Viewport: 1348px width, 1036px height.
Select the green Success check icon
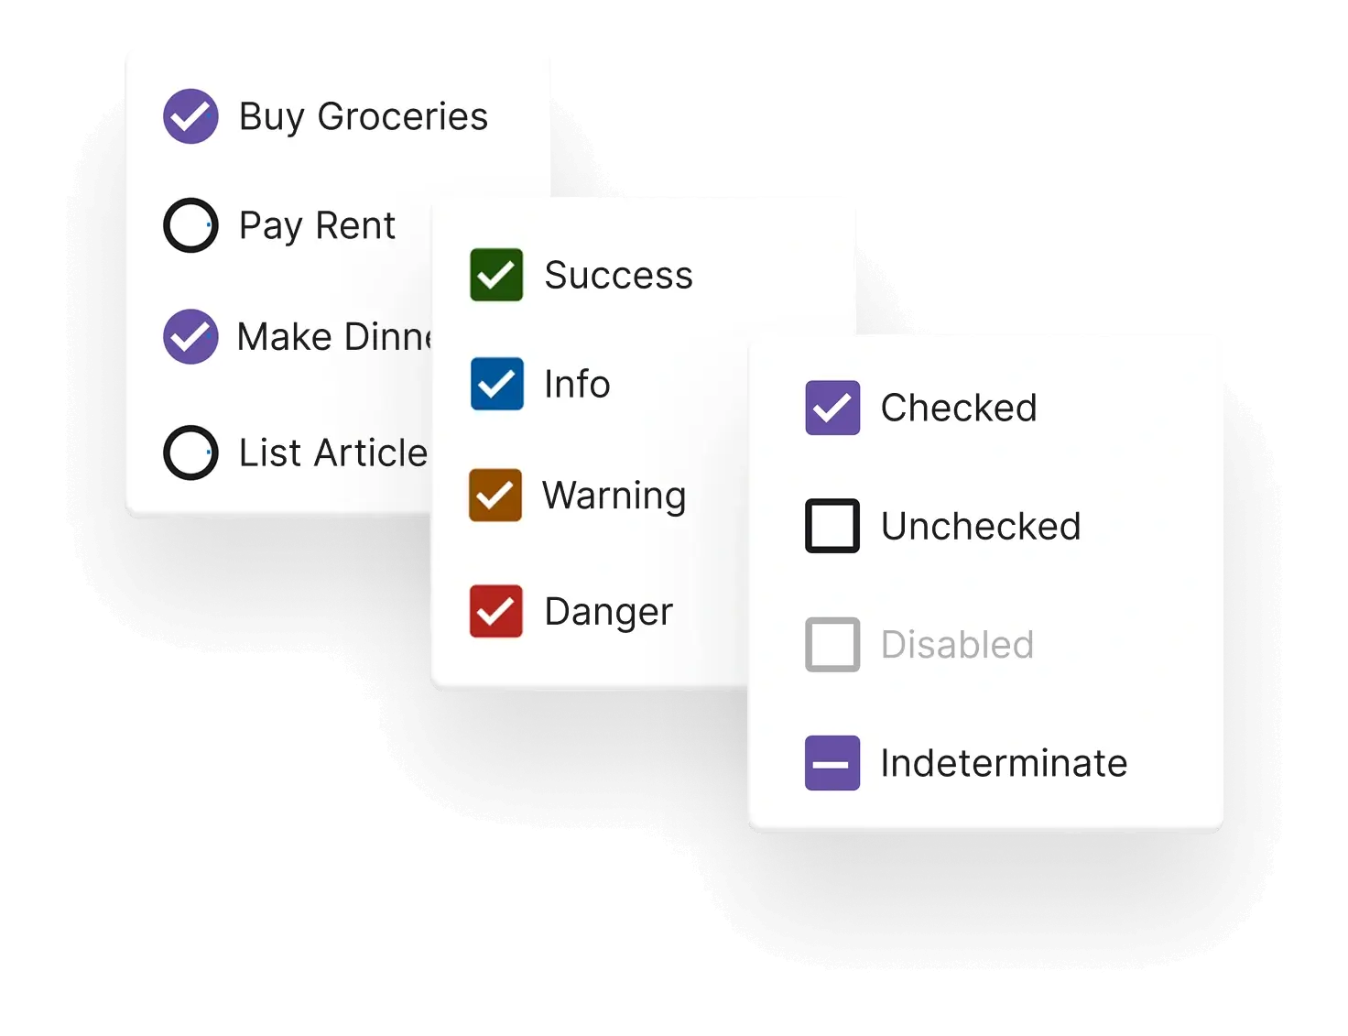click(495, 274)
